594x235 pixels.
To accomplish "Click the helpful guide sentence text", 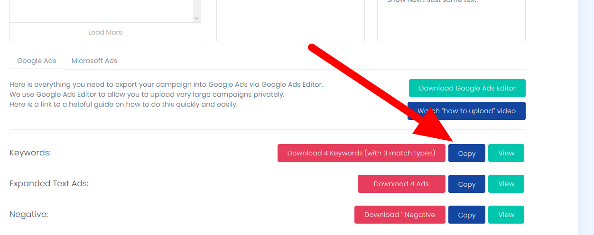I will [123, 104].
